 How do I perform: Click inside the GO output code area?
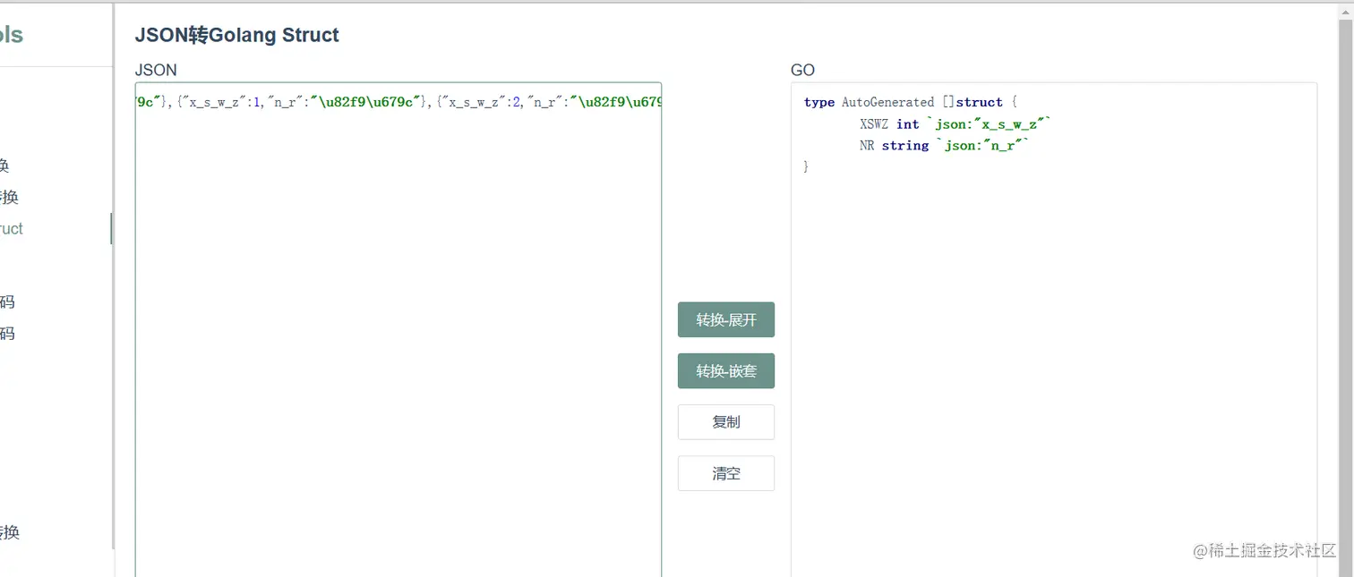tap(1054, 330)
